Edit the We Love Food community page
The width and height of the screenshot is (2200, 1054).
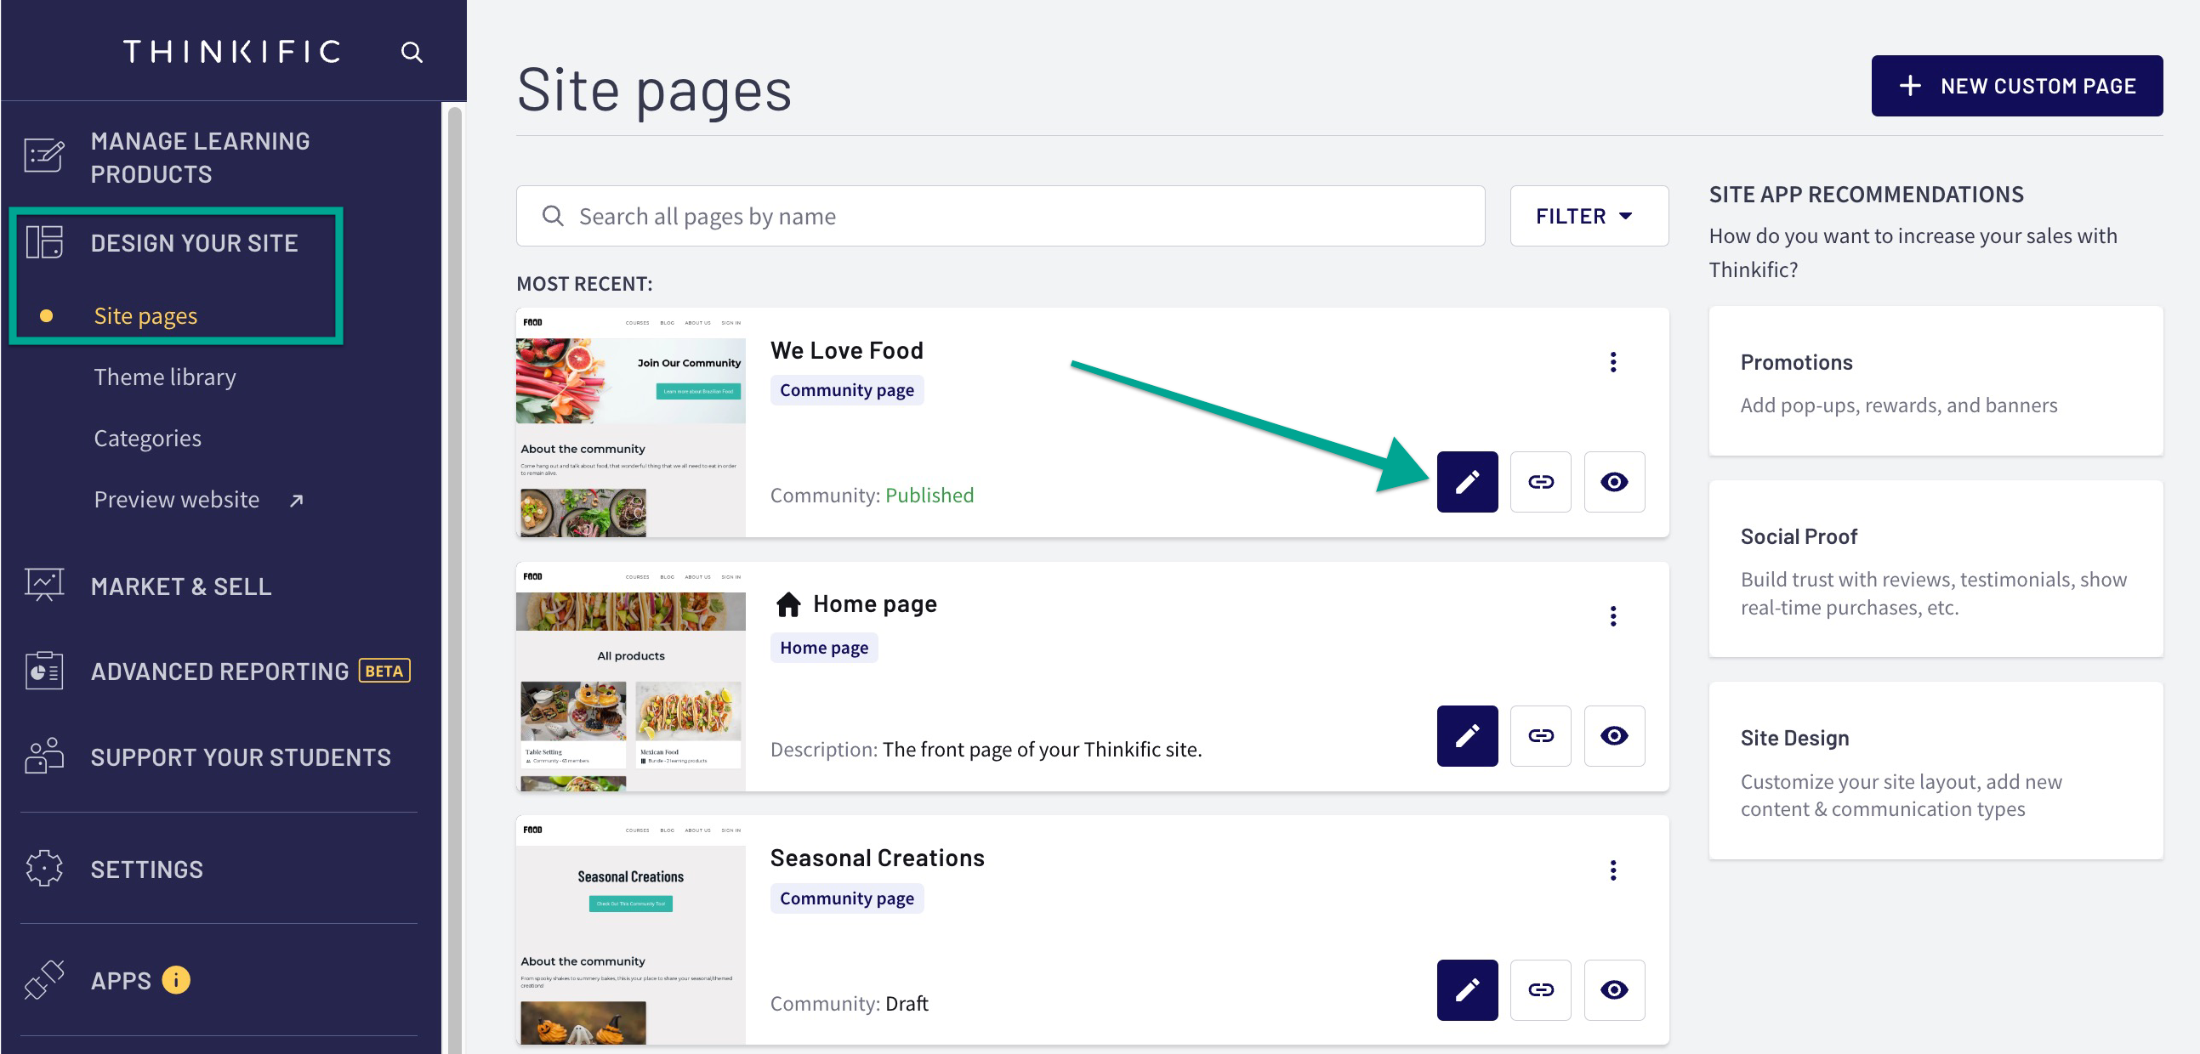(1467, 481)
